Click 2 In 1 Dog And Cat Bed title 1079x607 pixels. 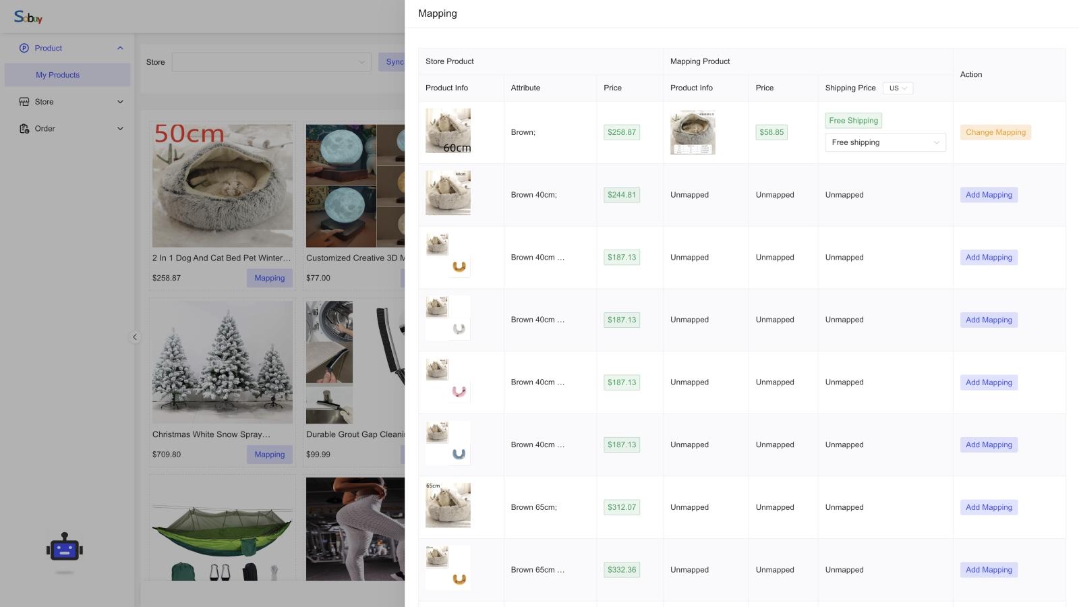click(x=222, y=258)
